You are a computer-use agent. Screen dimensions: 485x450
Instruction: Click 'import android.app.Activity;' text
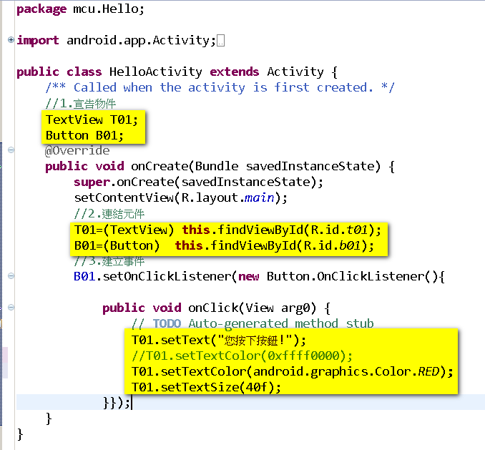[x=117, y=41]
